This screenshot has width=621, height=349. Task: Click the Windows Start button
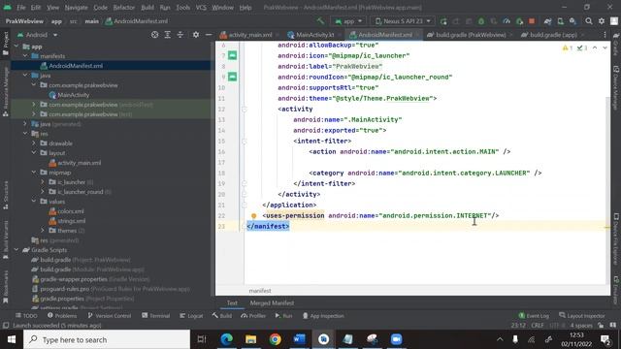coord(12,339)
